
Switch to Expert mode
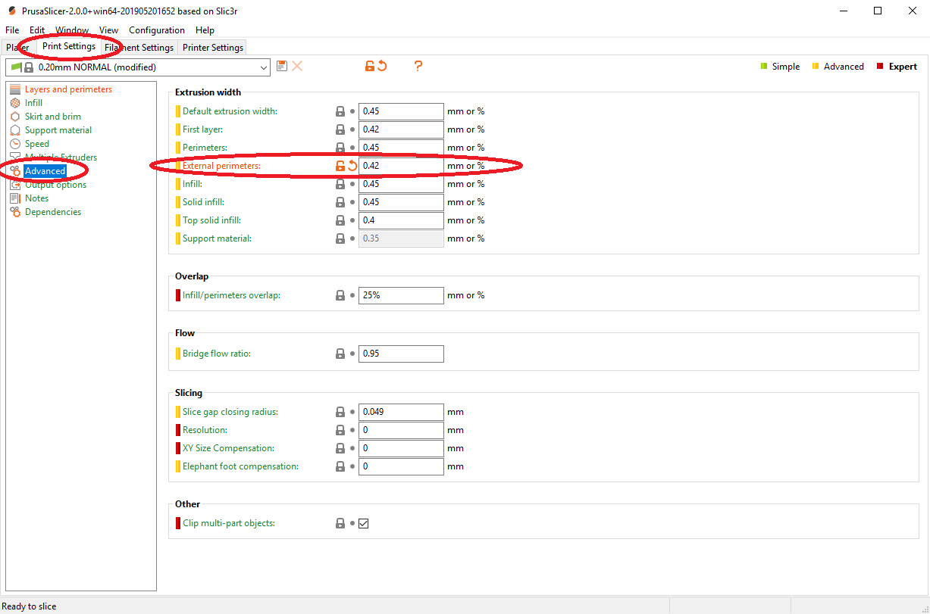pyautogui.click(x=897, y=67)
